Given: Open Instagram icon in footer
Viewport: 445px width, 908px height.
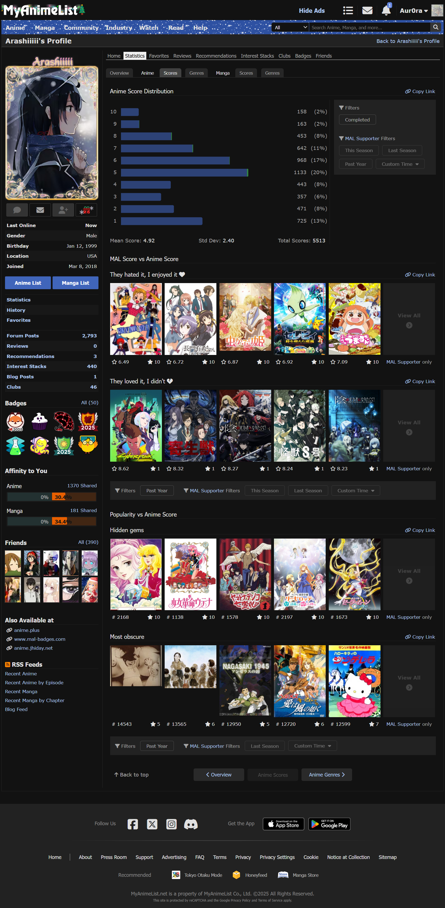Looking at the screenshot, I should pos(171,824).
